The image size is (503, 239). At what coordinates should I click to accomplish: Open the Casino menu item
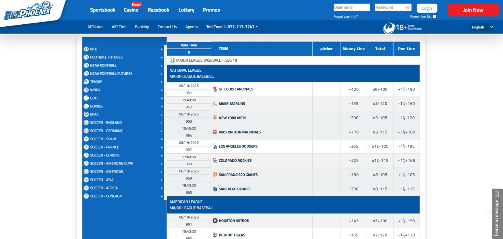(x=131, y=10)
